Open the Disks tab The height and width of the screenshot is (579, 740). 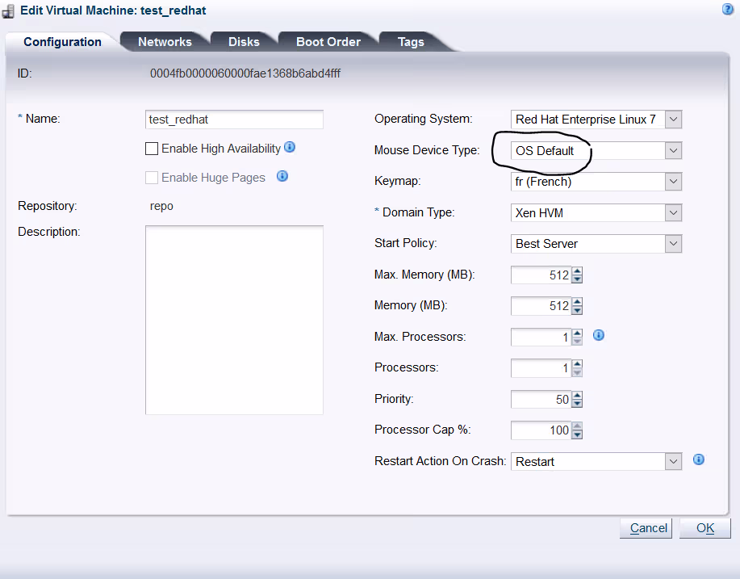tap(244, 42)
